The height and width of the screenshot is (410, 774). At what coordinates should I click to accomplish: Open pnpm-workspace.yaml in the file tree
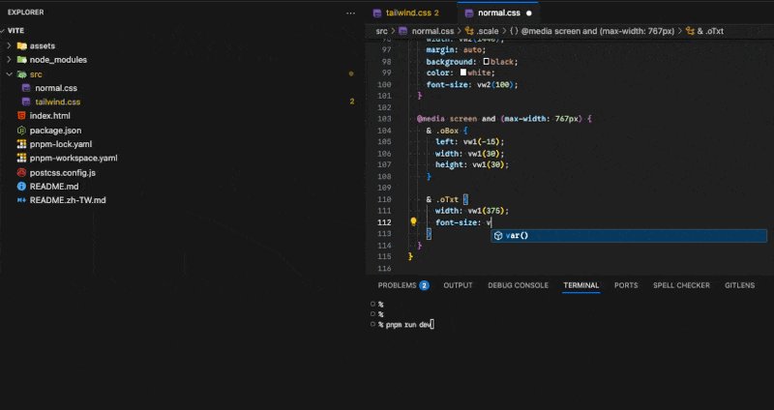click(x=74, y=159)
